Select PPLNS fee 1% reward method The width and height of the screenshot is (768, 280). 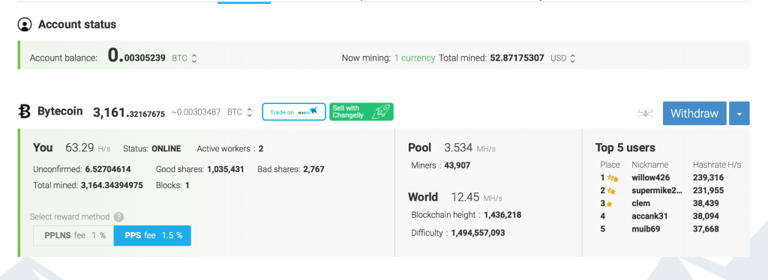[x=73, y=236]
